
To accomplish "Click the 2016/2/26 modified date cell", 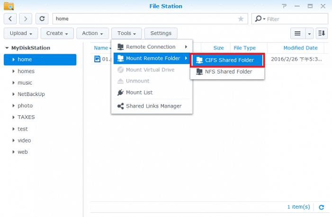I will [296, 59].
